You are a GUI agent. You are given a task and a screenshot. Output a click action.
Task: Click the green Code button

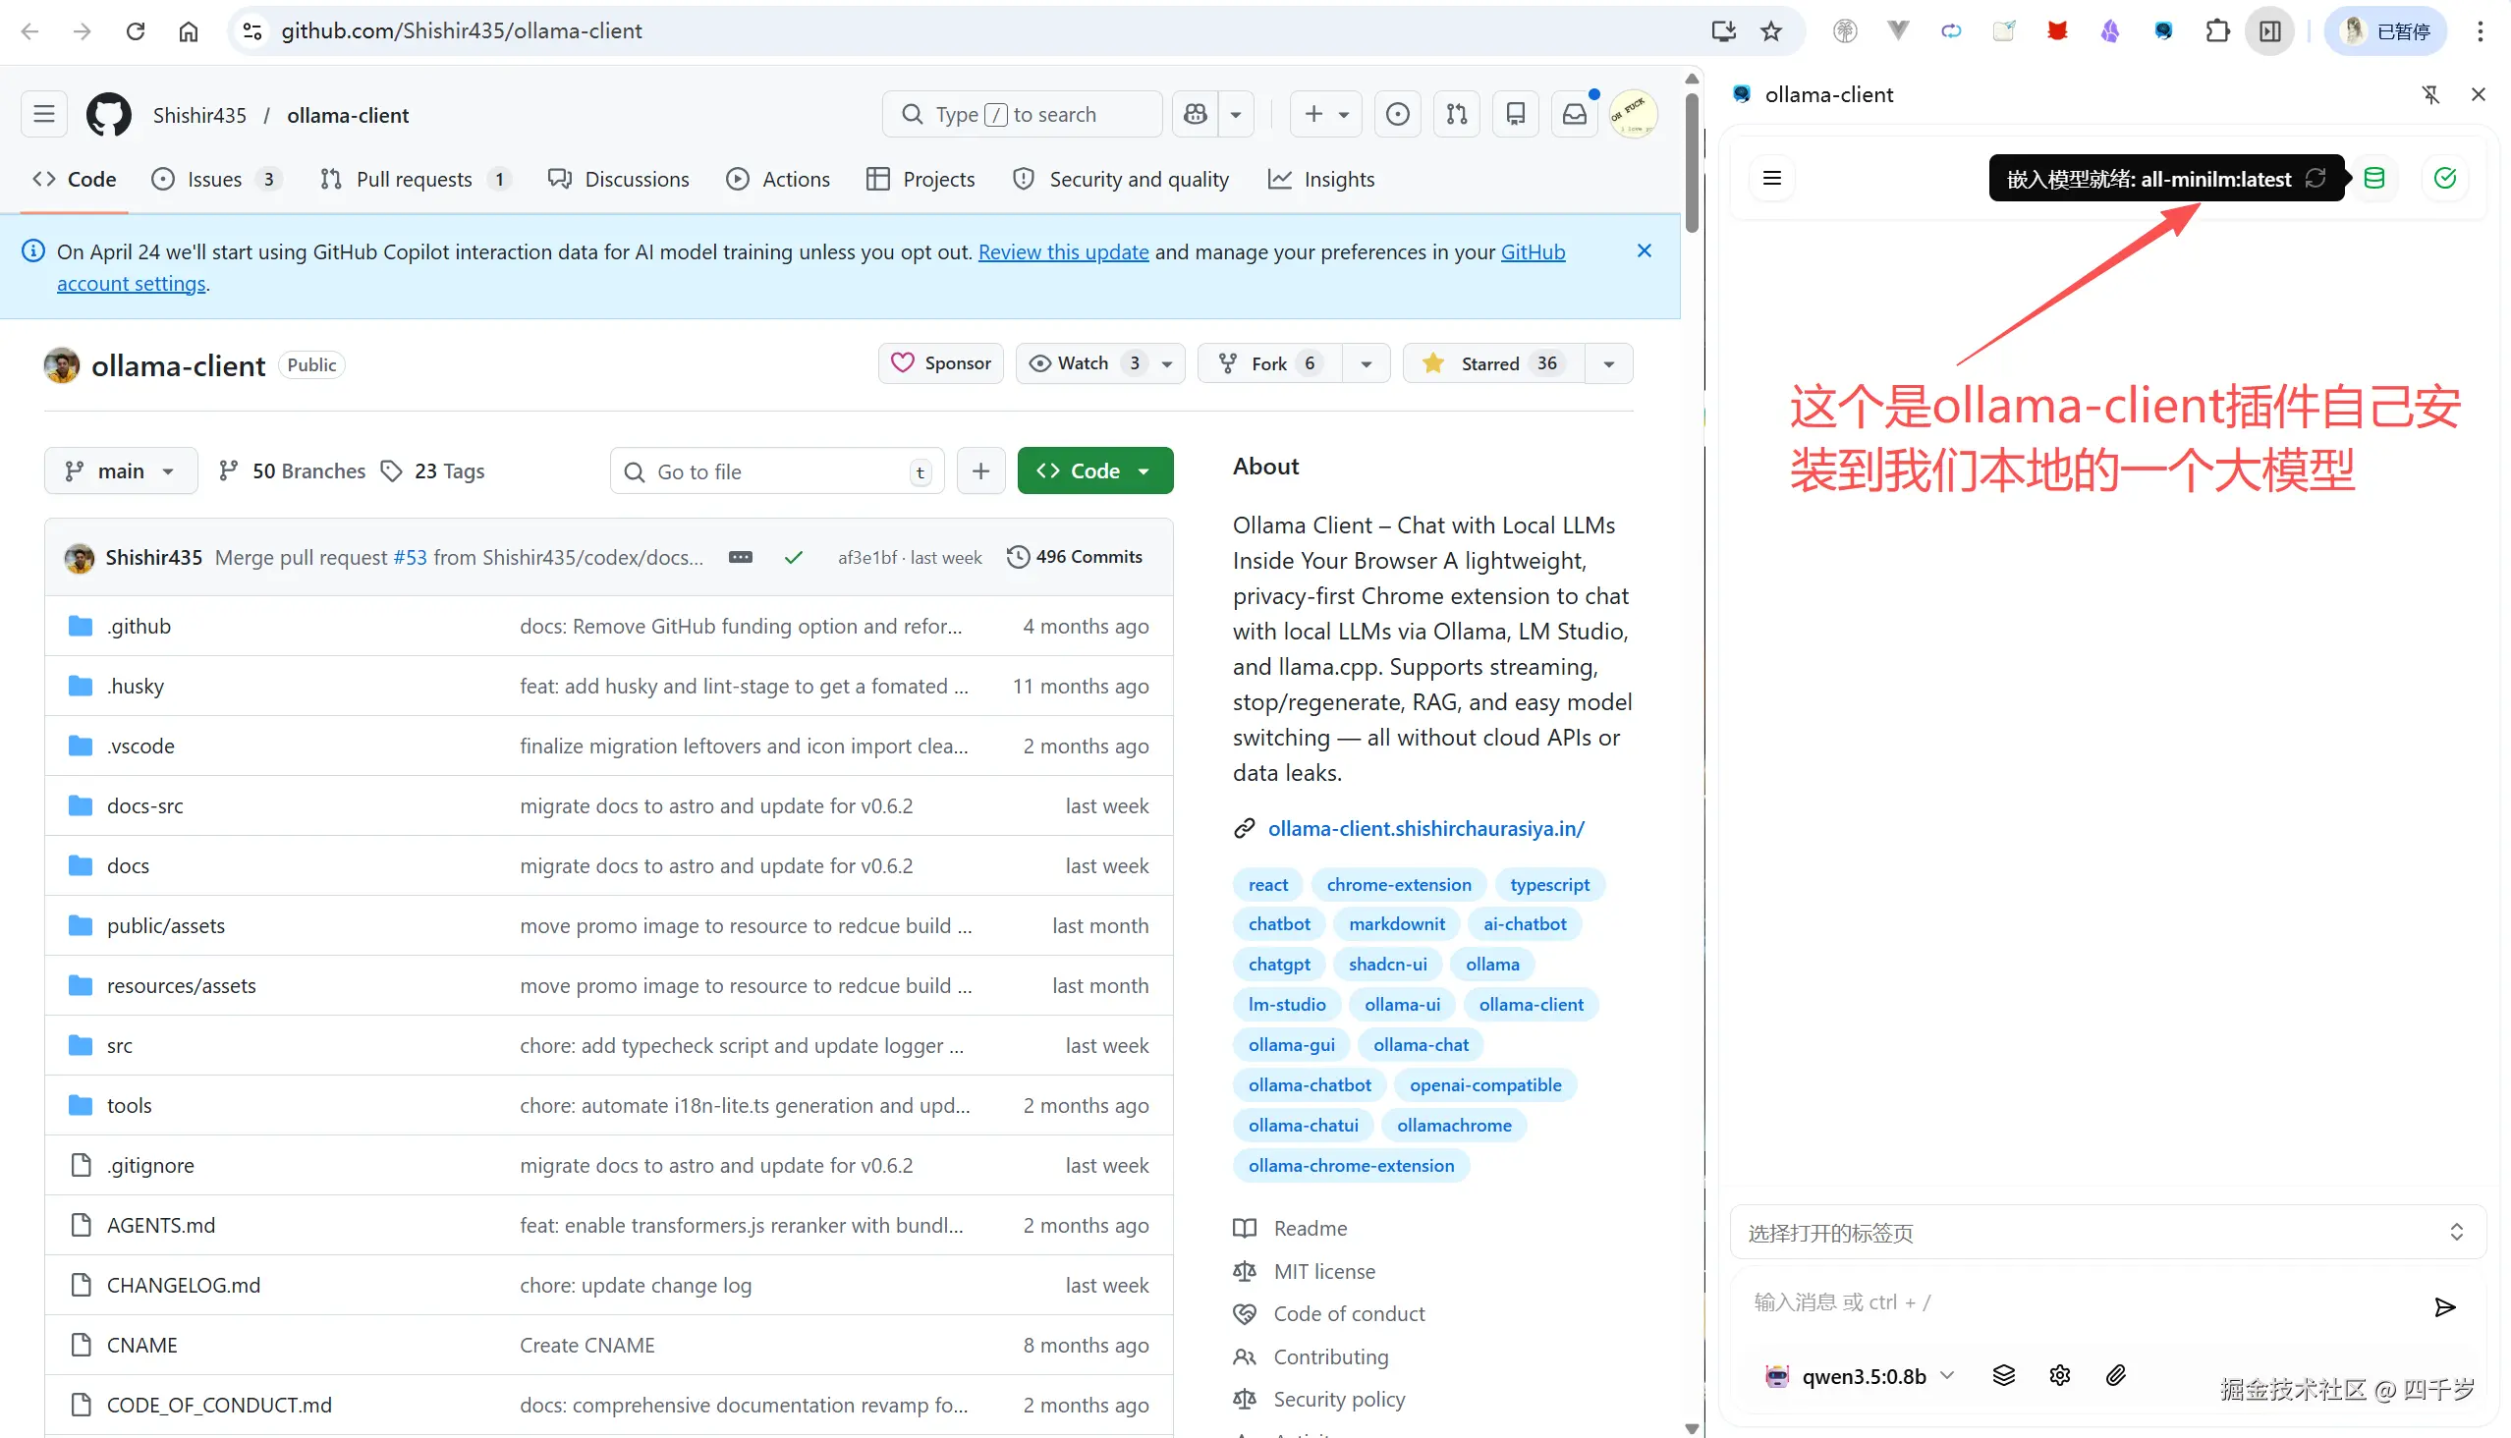pos(1094,471)
